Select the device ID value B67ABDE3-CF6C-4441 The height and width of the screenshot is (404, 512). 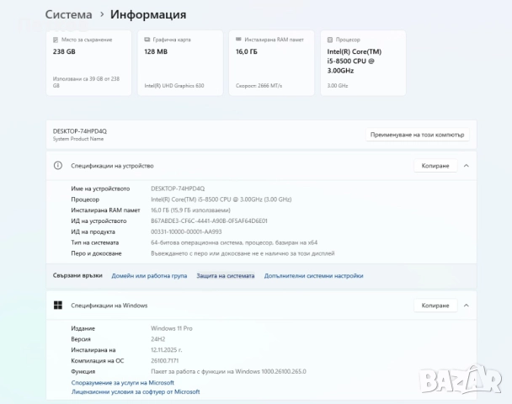(209, 221)
